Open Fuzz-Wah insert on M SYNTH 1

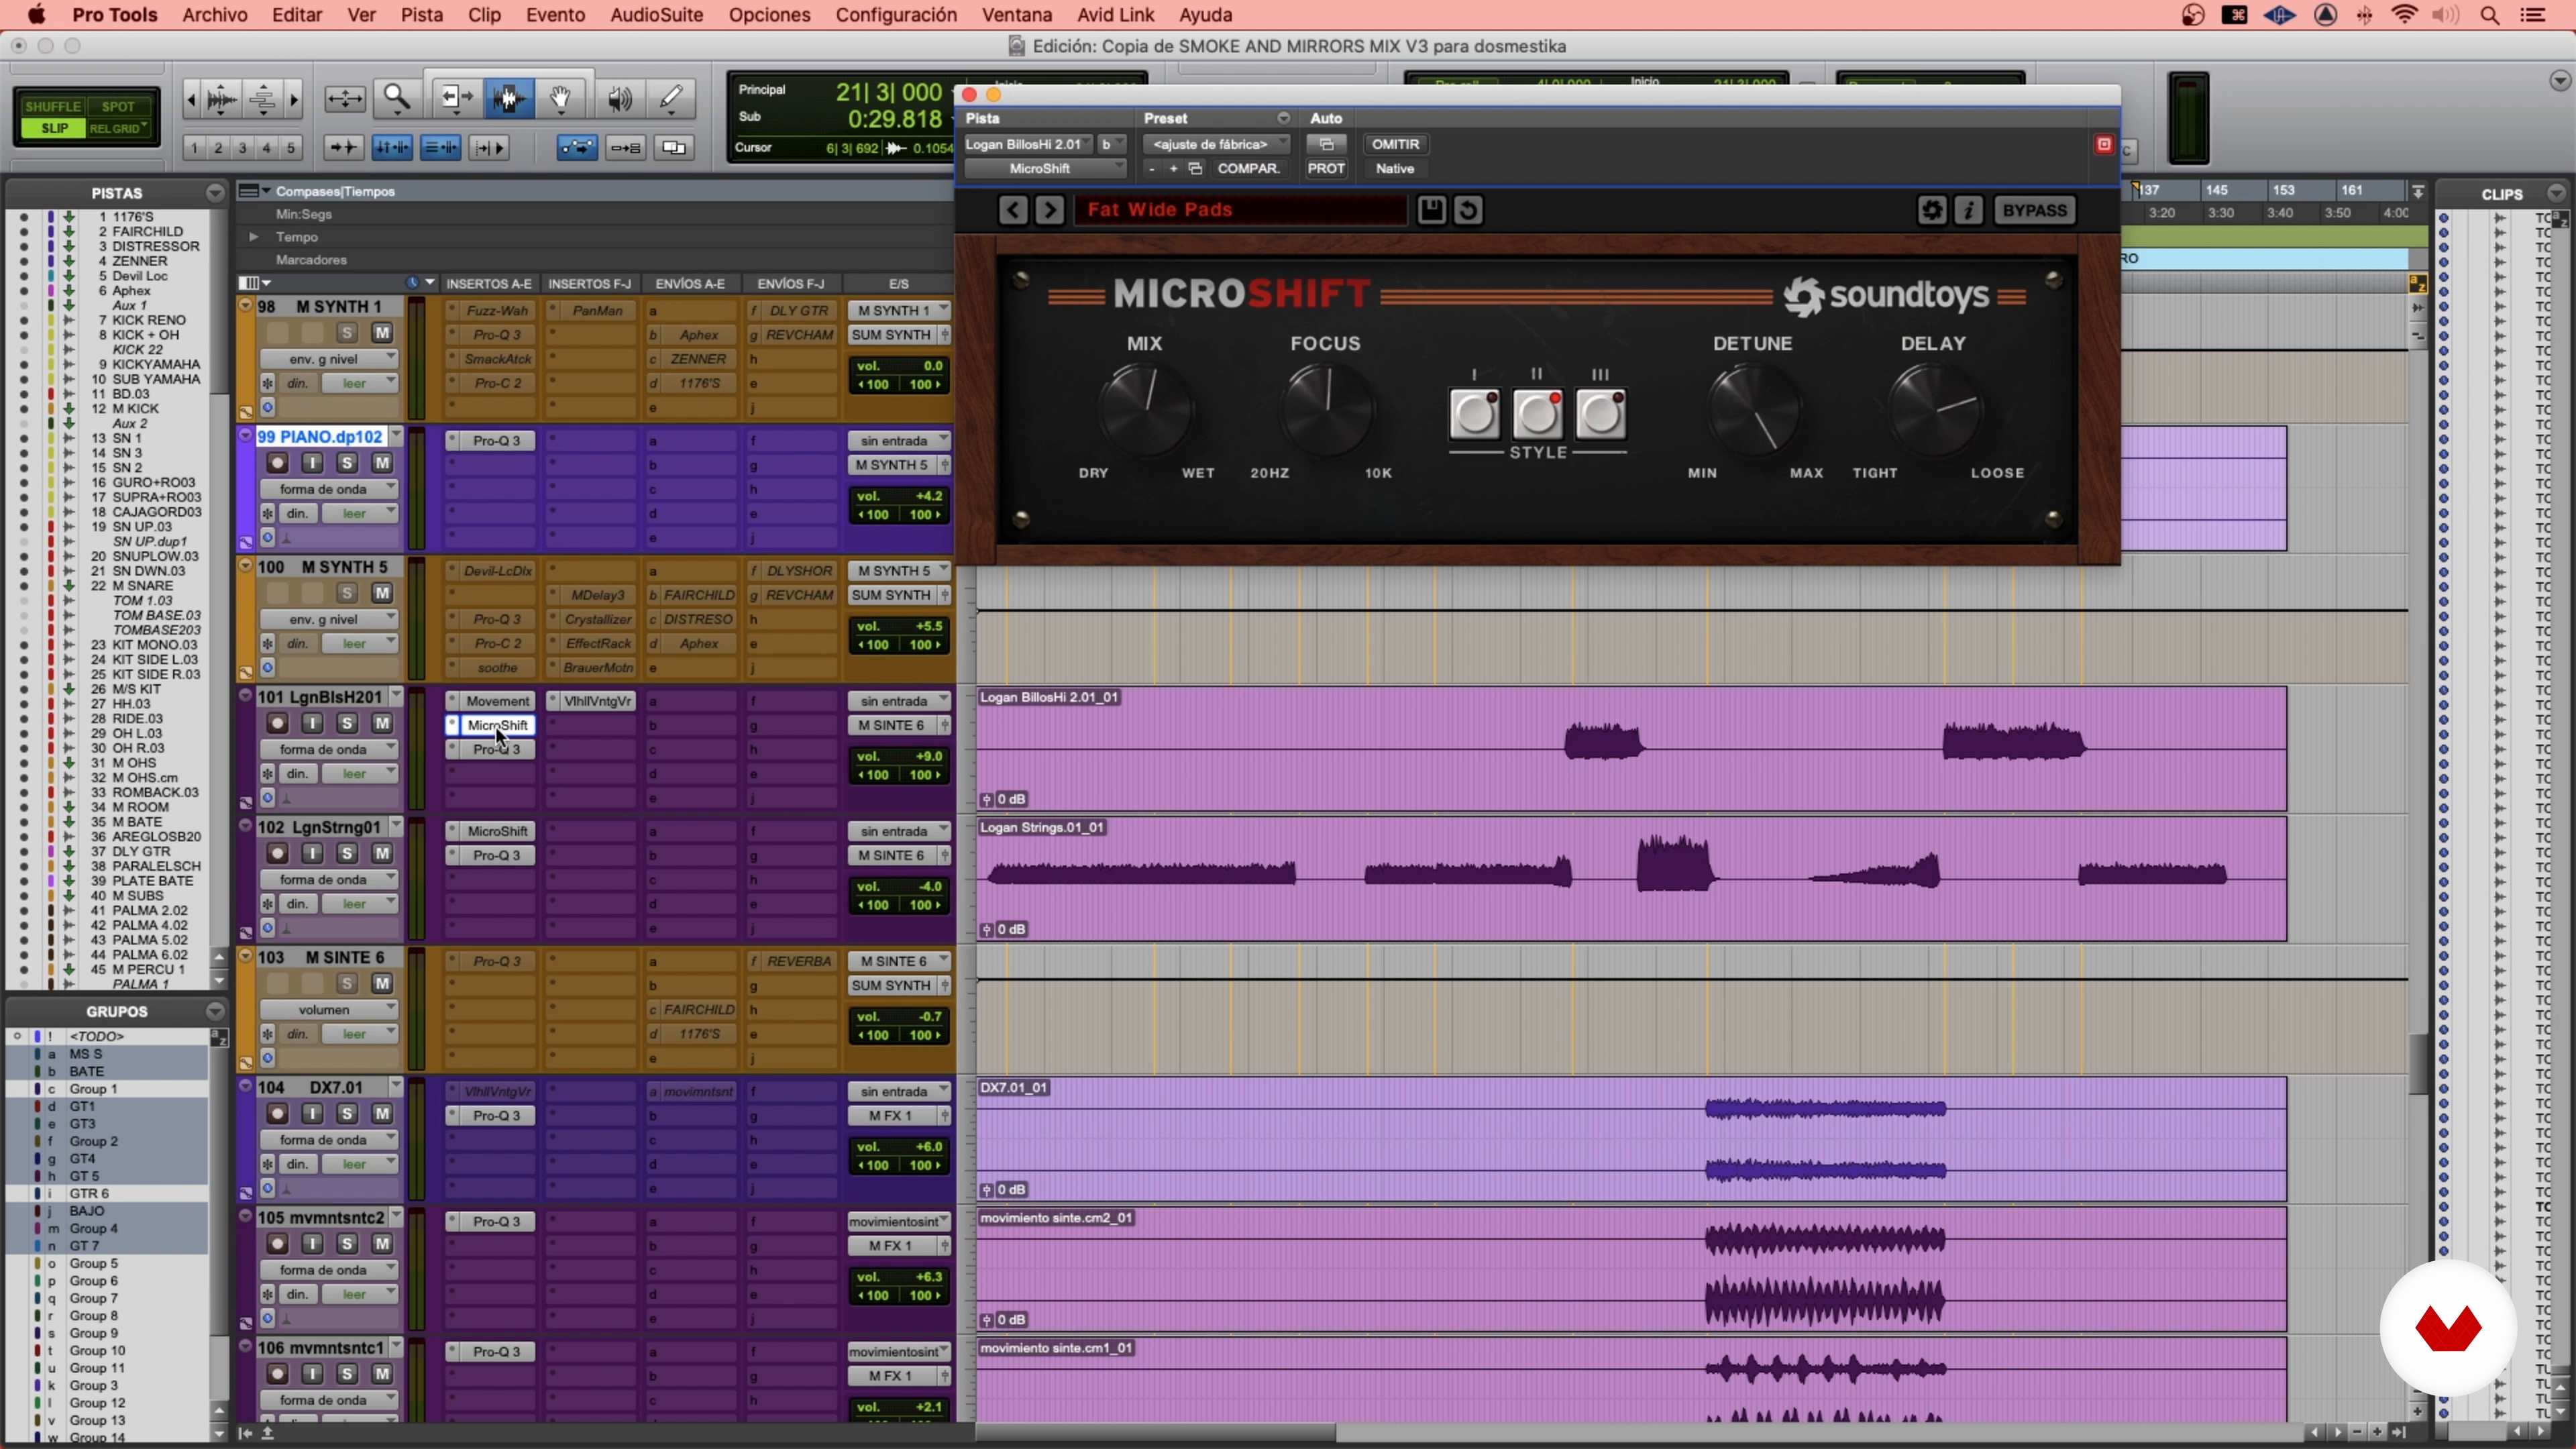pyautogui.click(x=497, y=310)
